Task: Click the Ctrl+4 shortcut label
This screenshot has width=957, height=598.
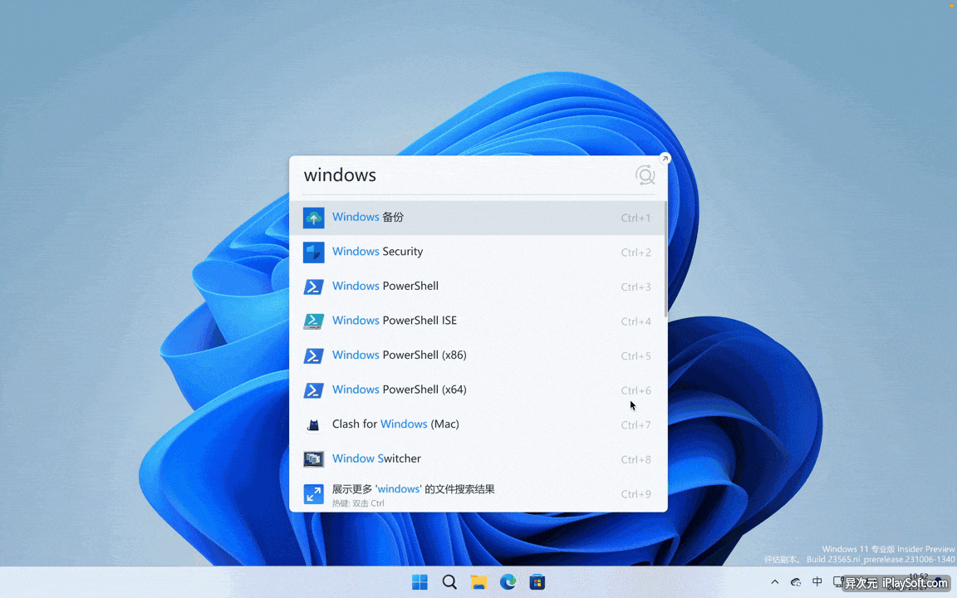Action: (x=636, y=321)
